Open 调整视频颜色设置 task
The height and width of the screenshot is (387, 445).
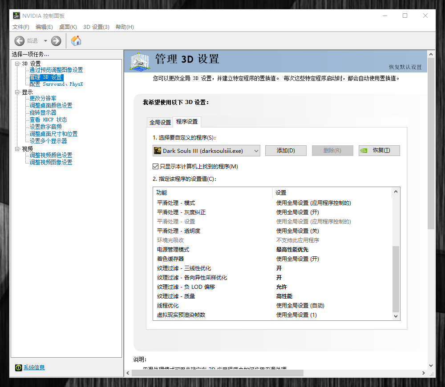51,155
